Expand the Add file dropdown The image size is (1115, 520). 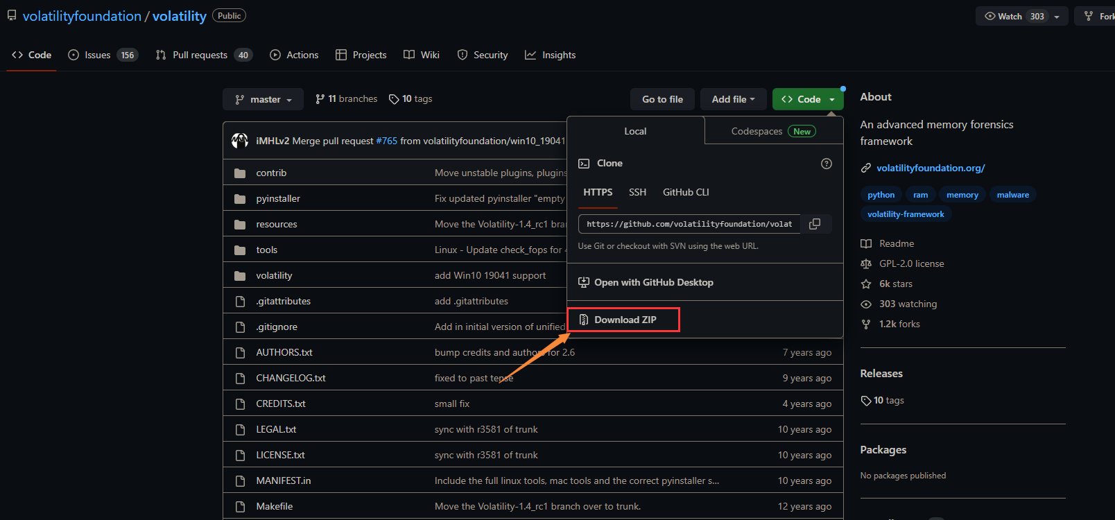(x=733, y=99)
